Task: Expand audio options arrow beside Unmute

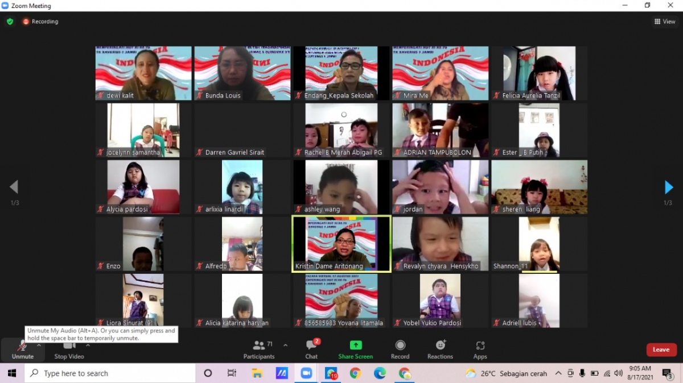Action: [x=39, y=345]
